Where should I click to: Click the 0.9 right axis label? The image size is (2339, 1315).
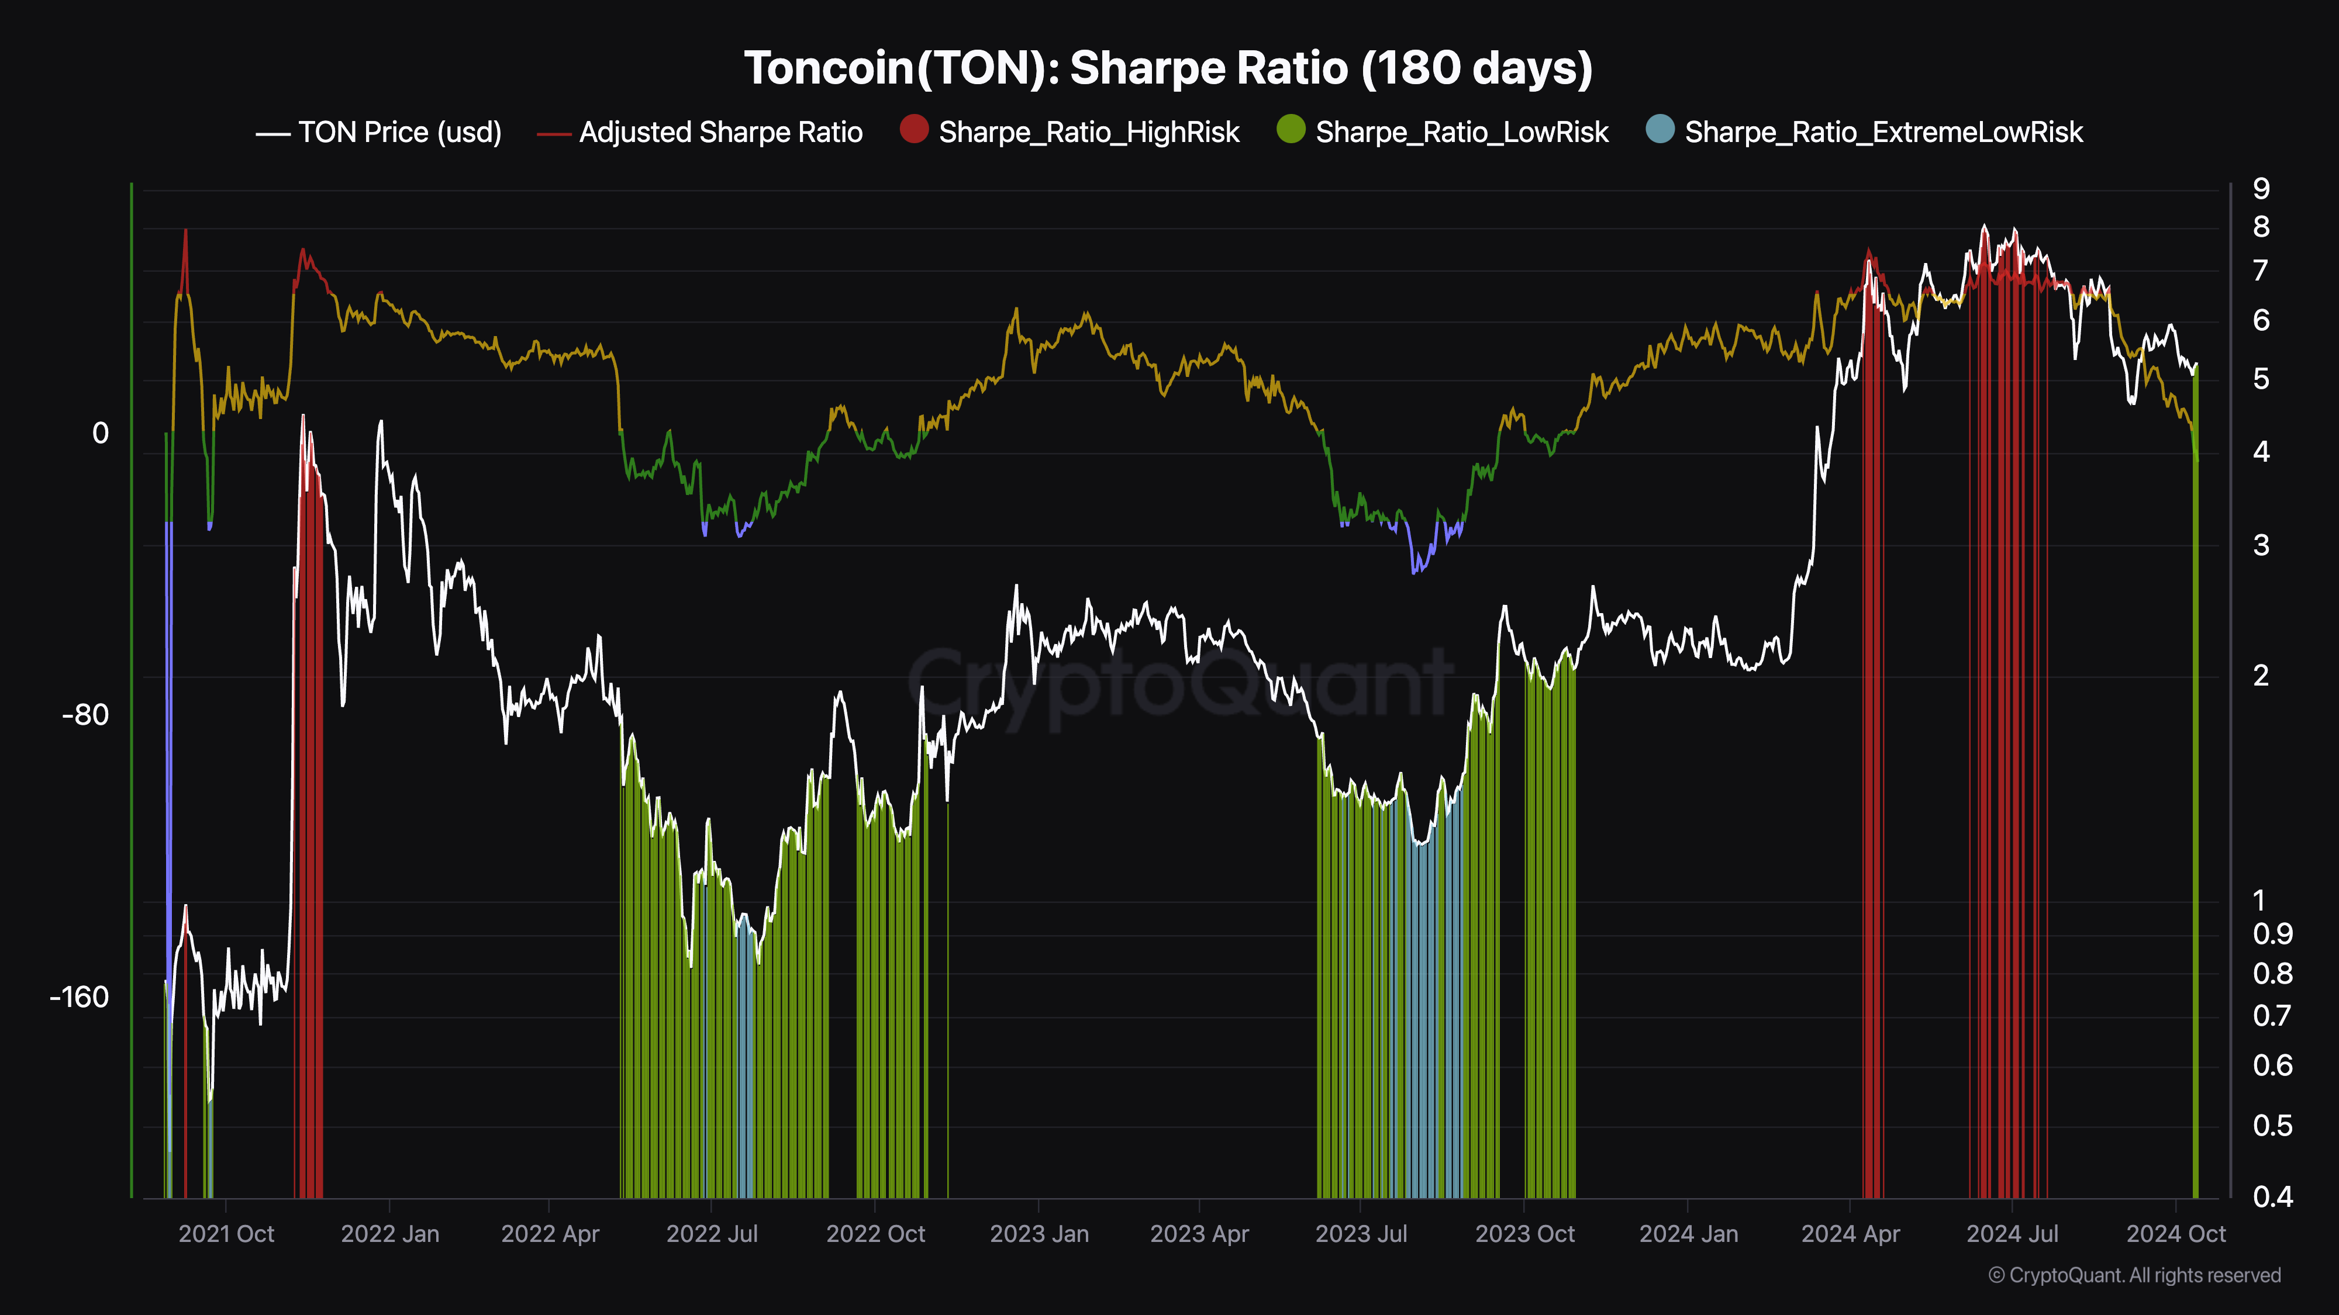(2273, 934)
